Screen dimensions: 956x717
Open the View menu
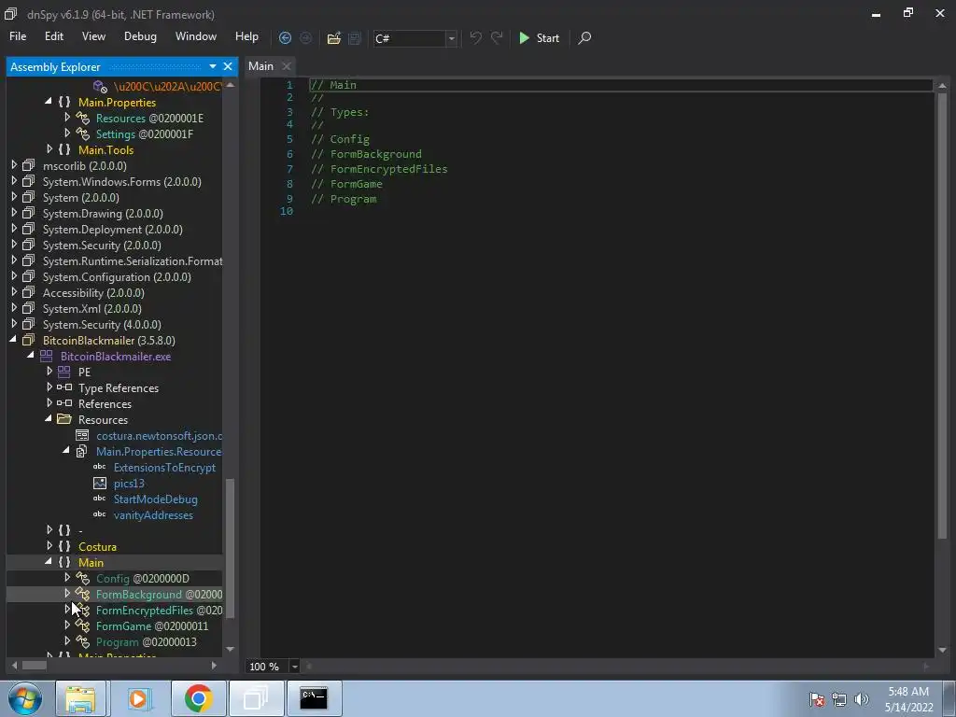click(93, 36)
